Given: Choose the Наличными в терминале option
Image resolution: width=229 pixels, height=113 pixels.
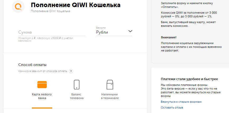Looking at the screenshot, I should [110, 96].
